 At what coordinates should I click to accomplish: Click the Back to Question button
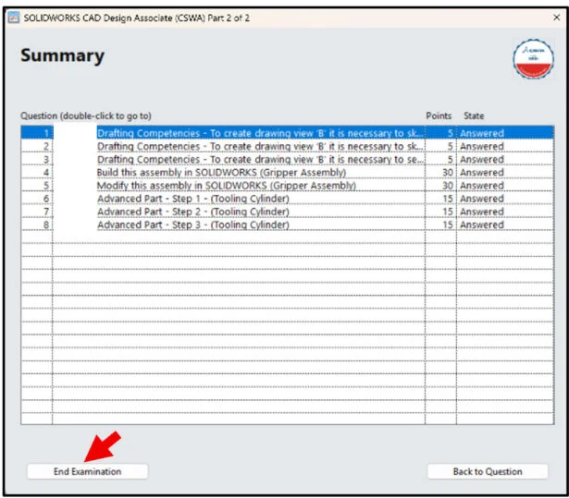click(x=487, y=471)
